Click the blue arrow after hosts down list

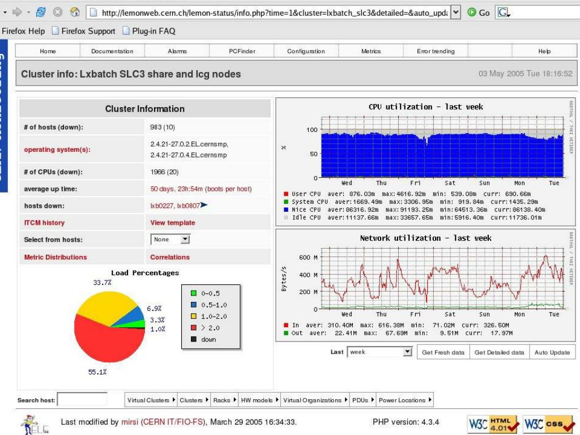[204, 206]
